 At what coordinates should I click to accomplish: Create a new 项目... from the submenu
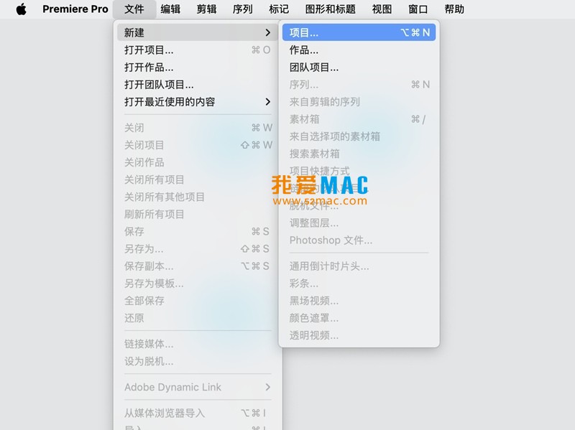(359, 32)
